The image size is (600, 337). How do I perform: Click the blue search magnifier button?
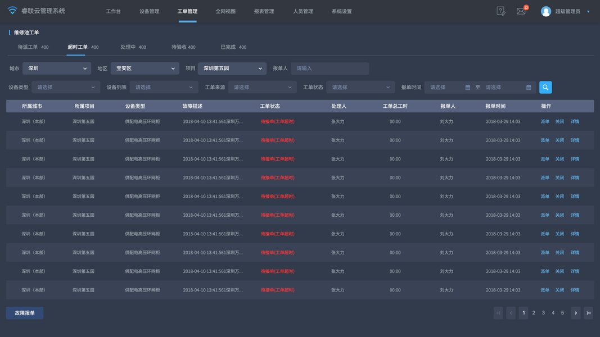tap(545, 88)
